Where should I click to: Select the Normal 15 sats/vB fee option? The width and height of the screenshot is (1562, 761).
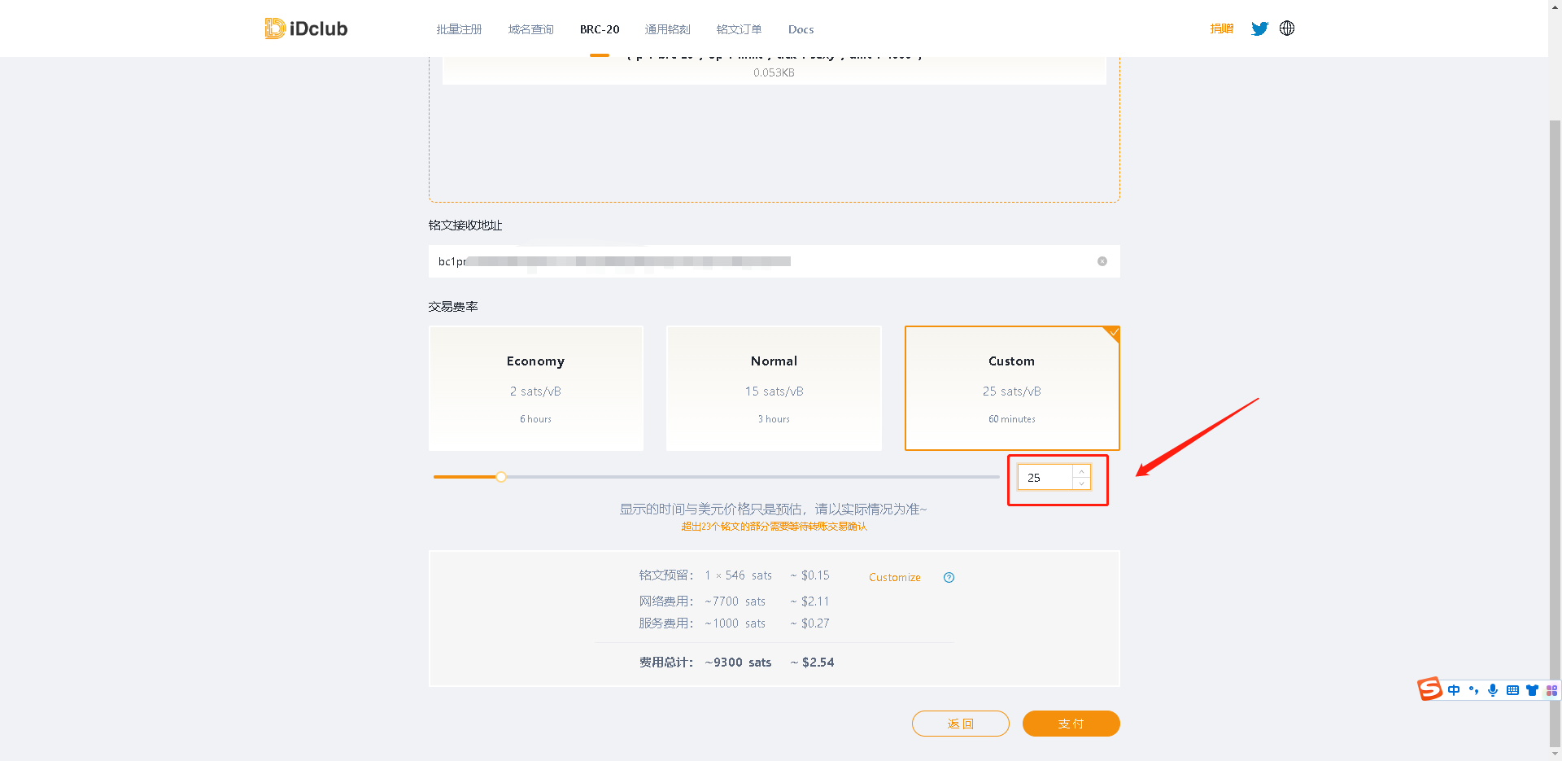(x=774, y=388)
